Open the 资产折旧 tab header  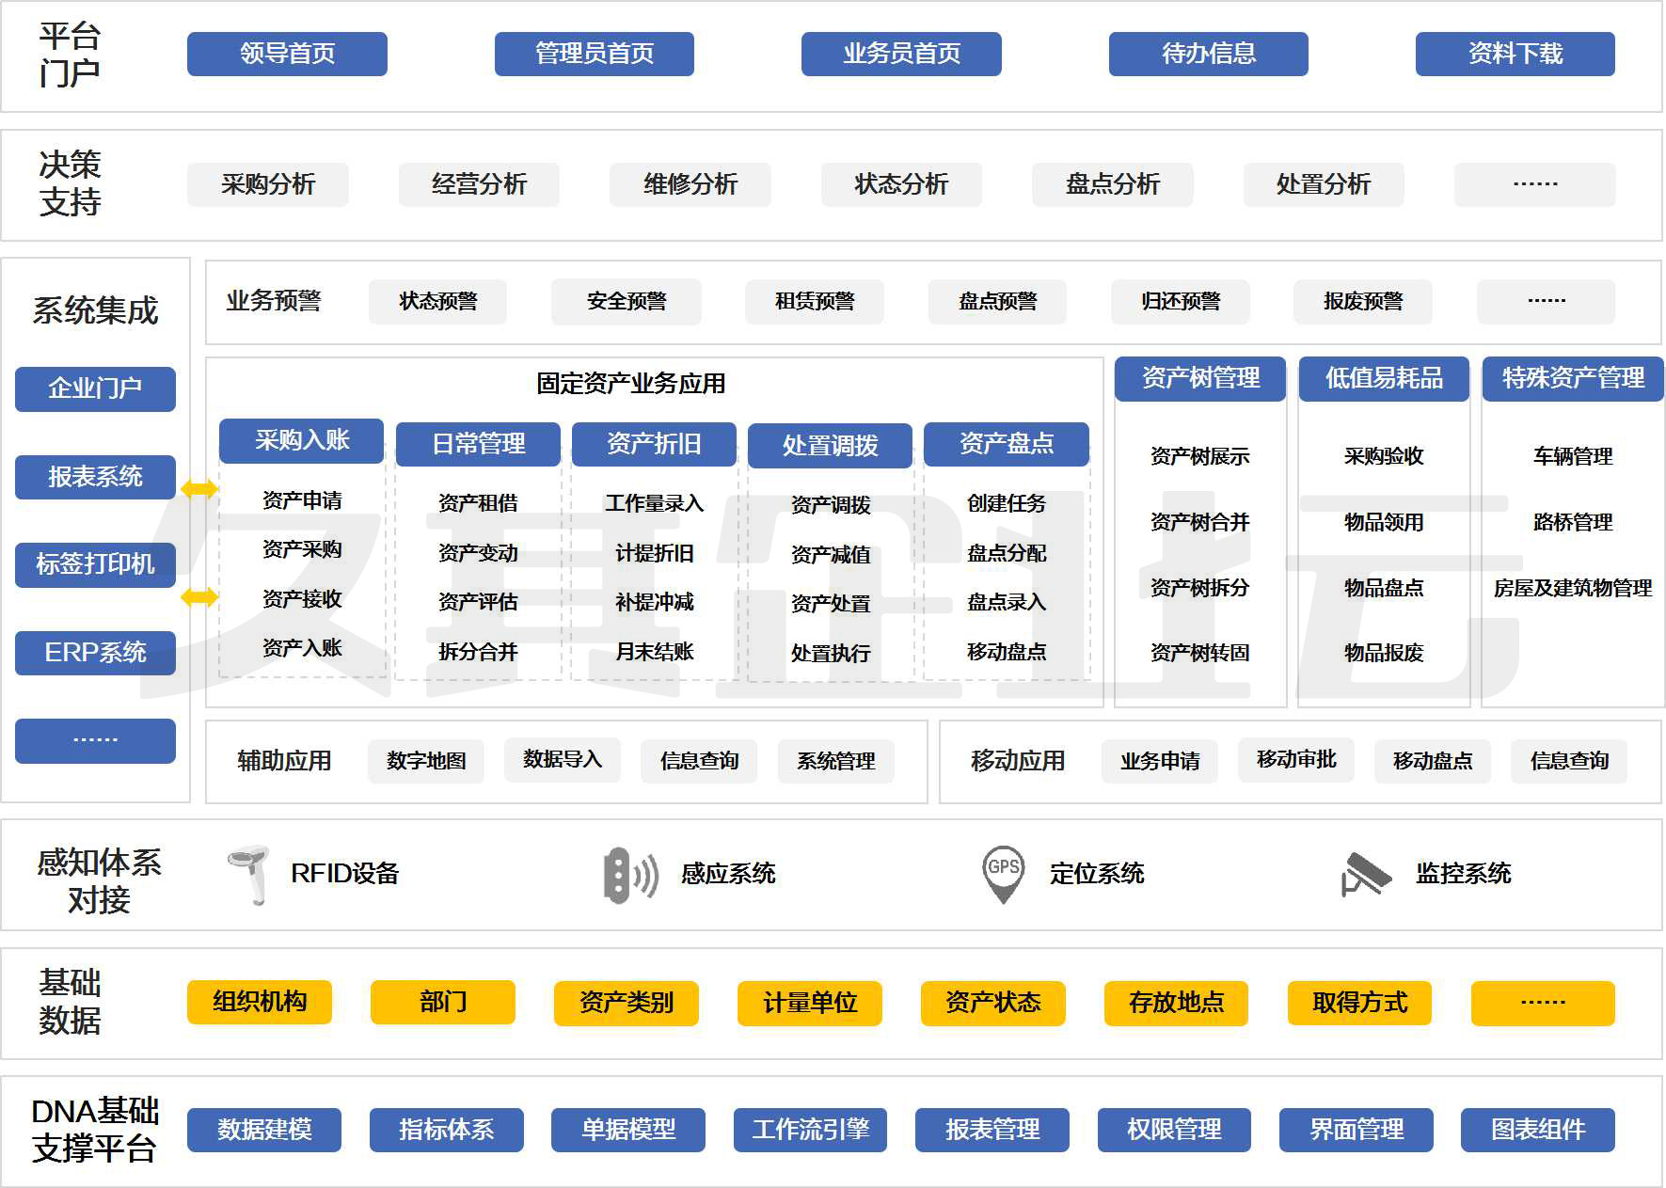[x=654, y=444]
